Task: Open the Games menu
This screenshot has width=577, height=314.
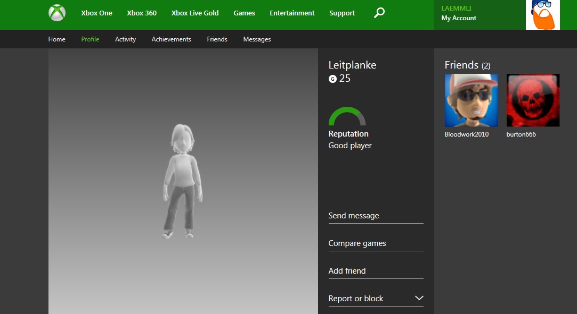Action: 244,13
